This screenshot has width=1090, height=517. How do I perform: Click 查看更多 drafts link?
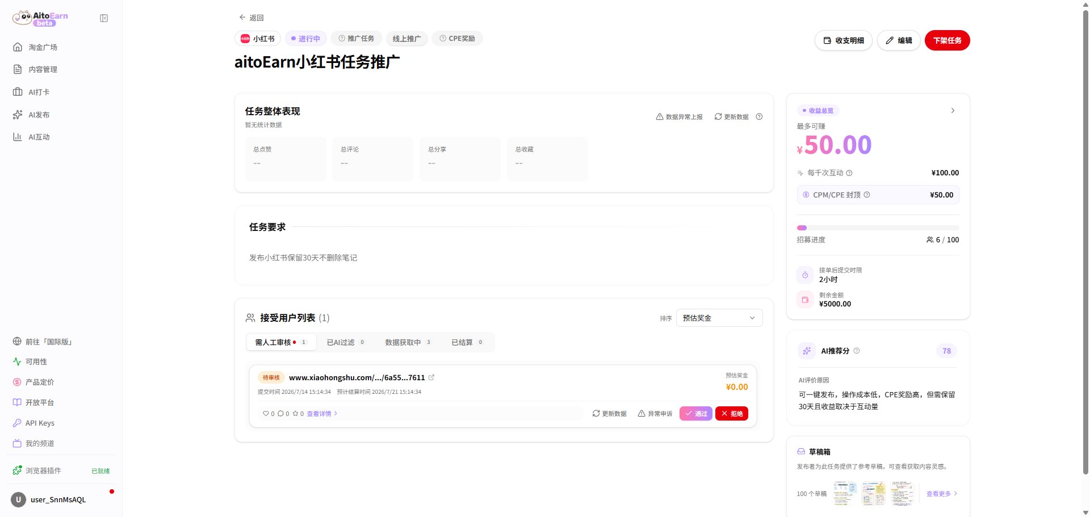tap(942, 494)
